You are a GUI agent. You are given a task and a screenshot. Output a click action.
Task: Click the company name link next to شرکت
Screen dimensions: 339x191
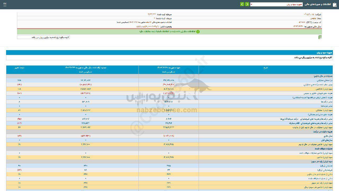click(x=309, y=14)
